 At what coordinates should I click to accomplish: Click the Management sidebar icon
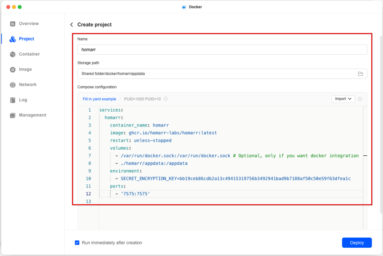[x=13, y=115]
